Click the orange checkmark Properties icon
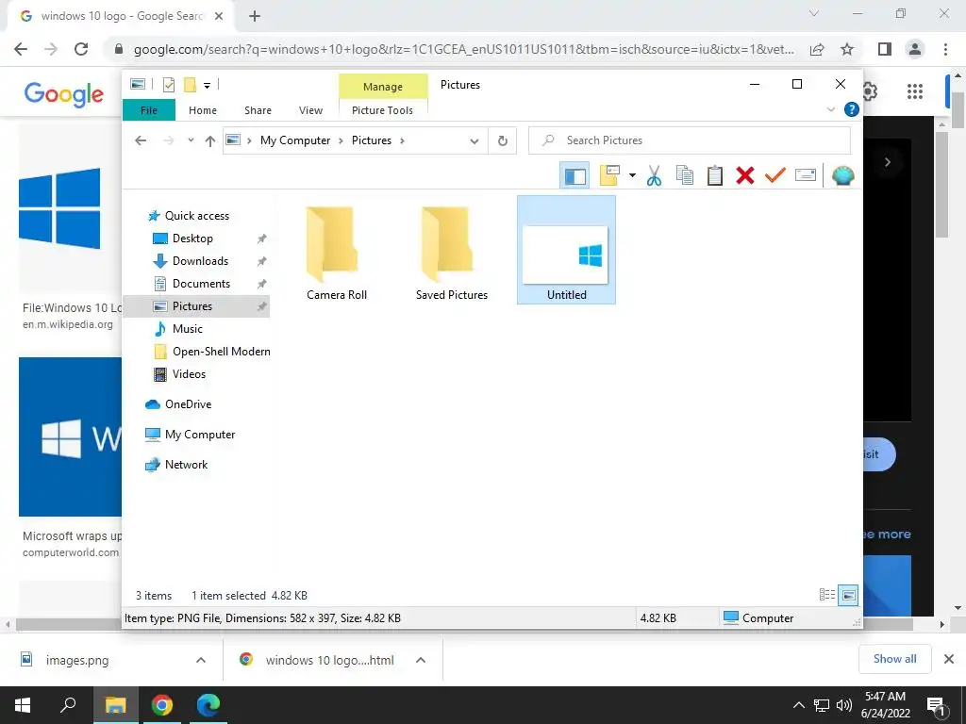The height and width of the screenshot is (724, 966). [775, 175]
